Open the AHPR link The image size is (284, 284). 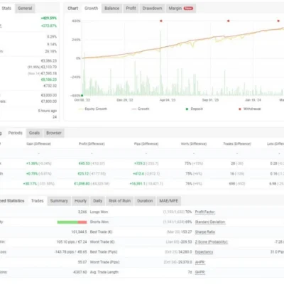[200, 262]
